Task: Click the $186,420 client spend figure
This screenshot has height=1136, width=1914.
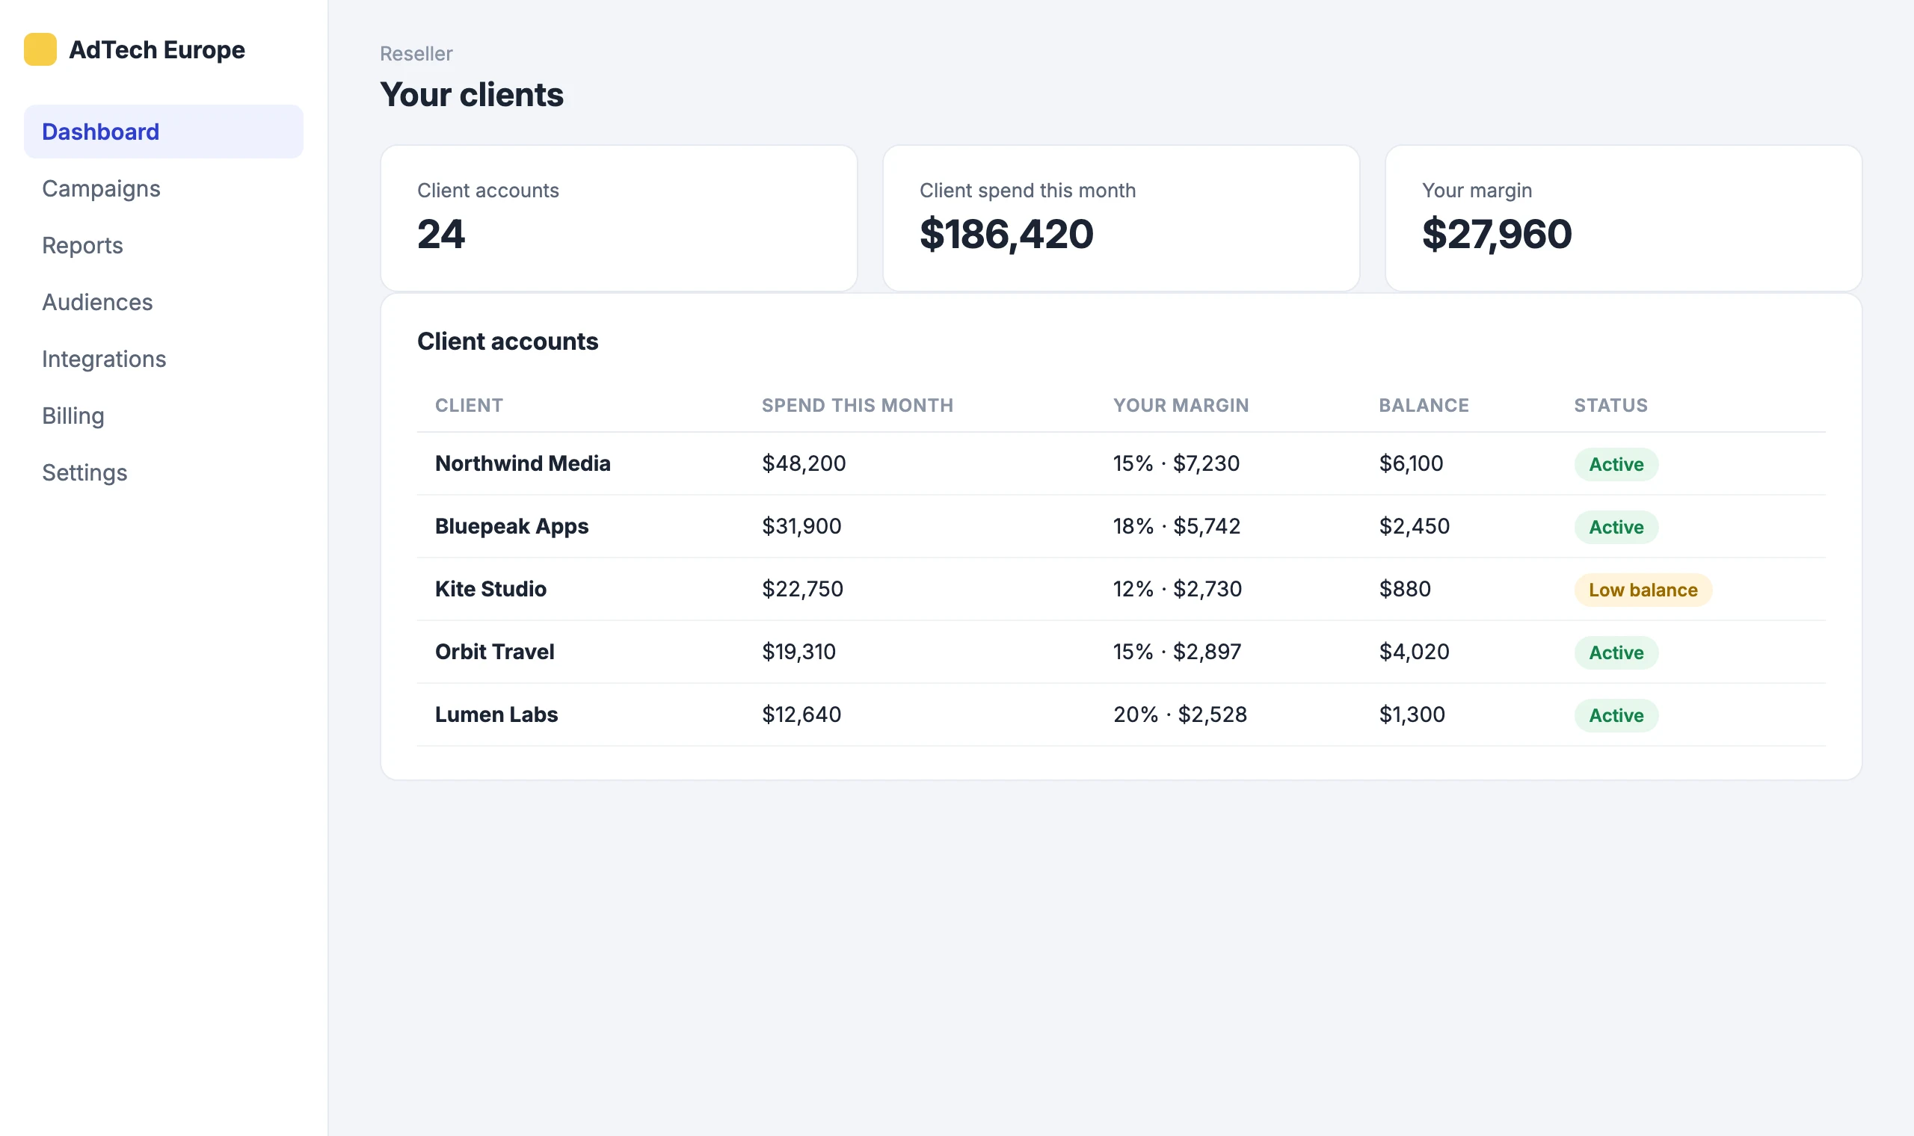Action: (1006, 233)
